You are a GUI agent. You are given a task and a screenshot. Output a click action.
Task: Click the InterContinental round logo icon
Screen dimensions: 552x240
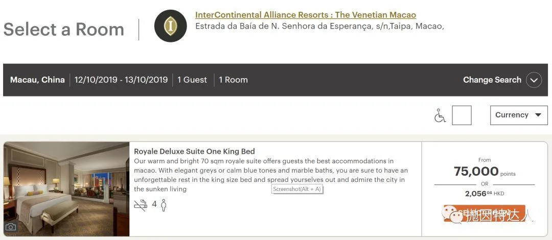[x=170, y=26]
